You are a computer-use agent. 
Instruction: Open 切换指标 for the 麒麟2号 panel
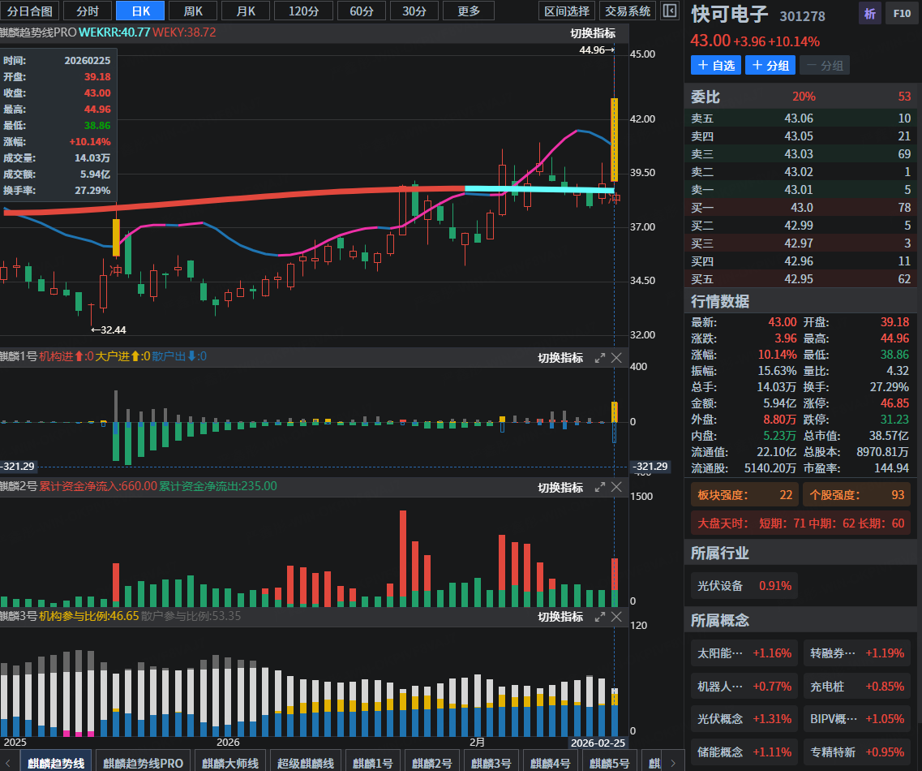pos(560,488)
